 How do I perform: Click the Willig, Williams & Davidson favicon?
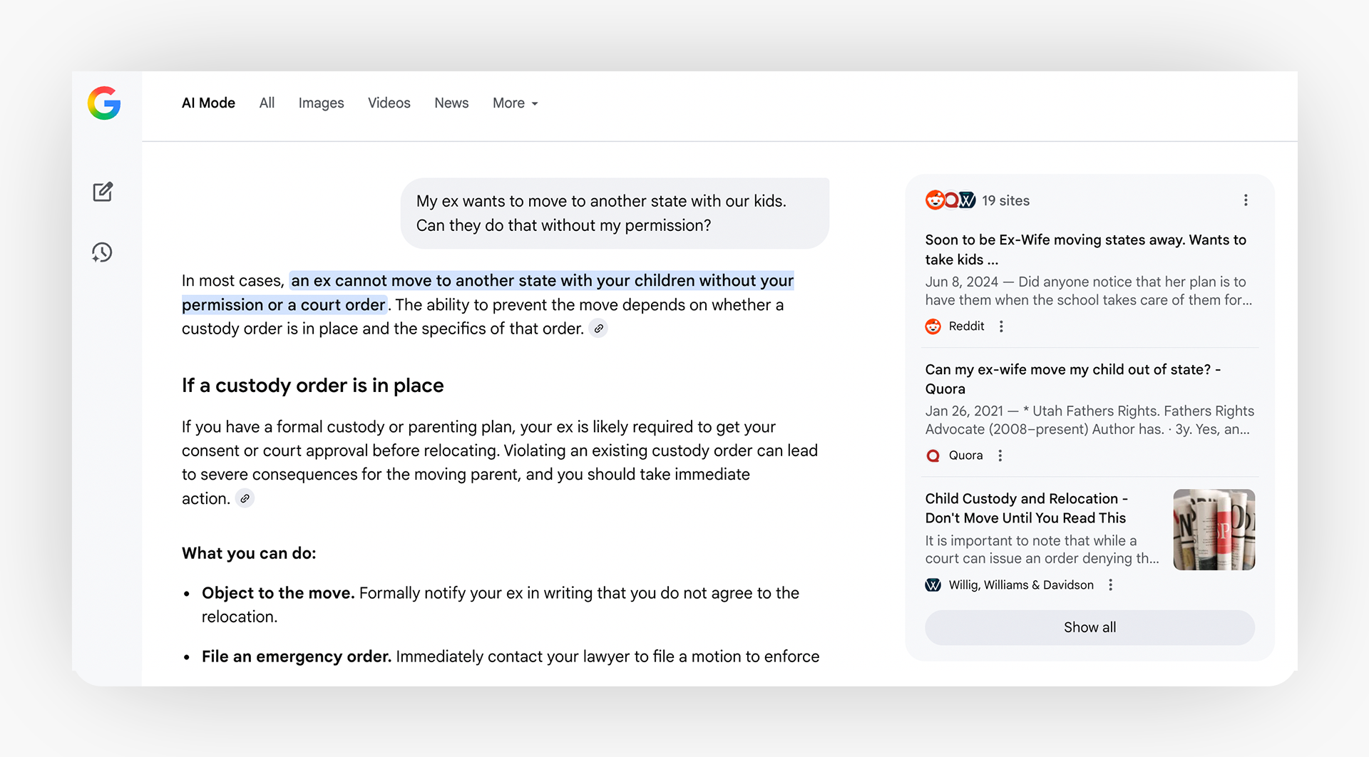pos(933,585)
